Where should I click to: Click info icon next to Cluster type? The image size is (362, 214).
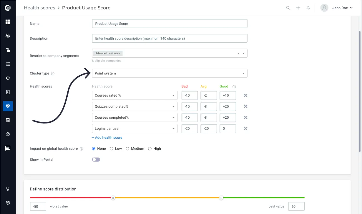point(53,74)
